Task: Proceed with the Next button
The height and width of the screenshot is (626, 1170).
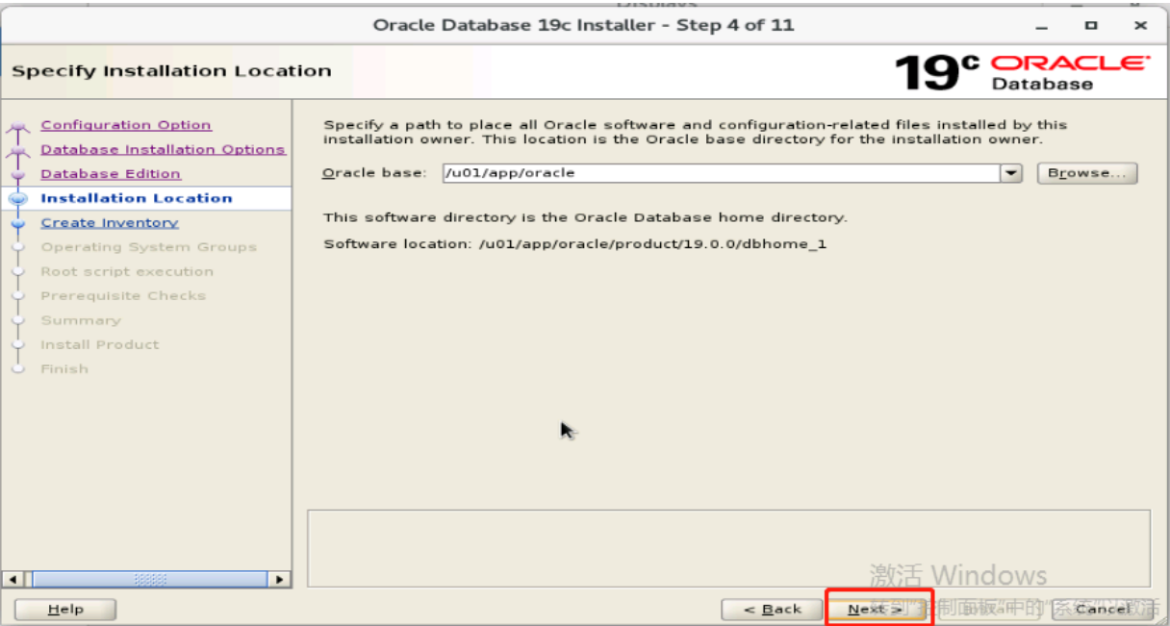Action: [x=876, y=610]
